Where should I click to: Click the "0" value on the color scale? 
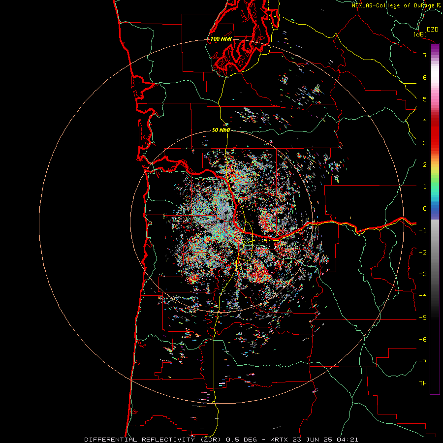tap(425, 208)
